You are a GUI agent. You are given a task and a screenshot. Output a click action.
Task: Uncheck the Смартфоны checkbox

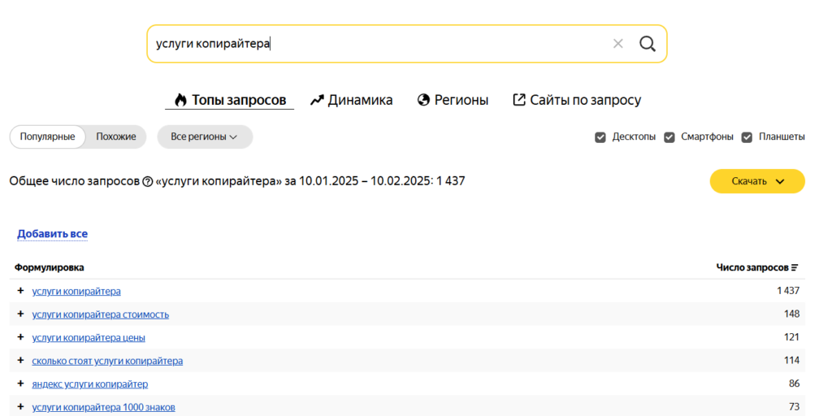click(x=670, y=137)
